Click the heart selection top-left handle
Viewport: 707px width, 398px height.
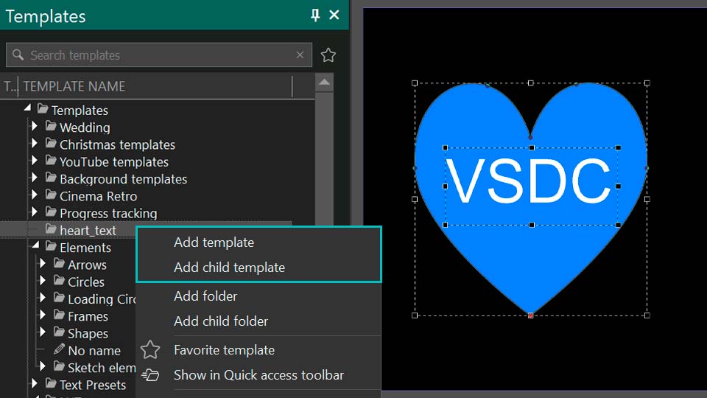tap(415, 83)
